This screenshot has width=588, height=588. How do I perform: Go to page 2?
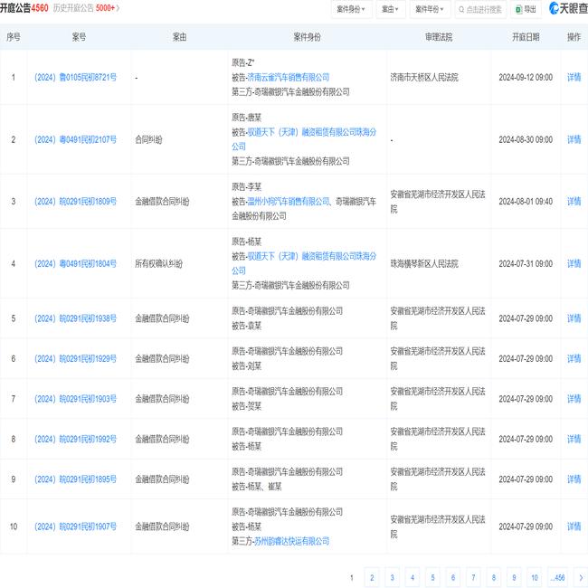[371, 577]
